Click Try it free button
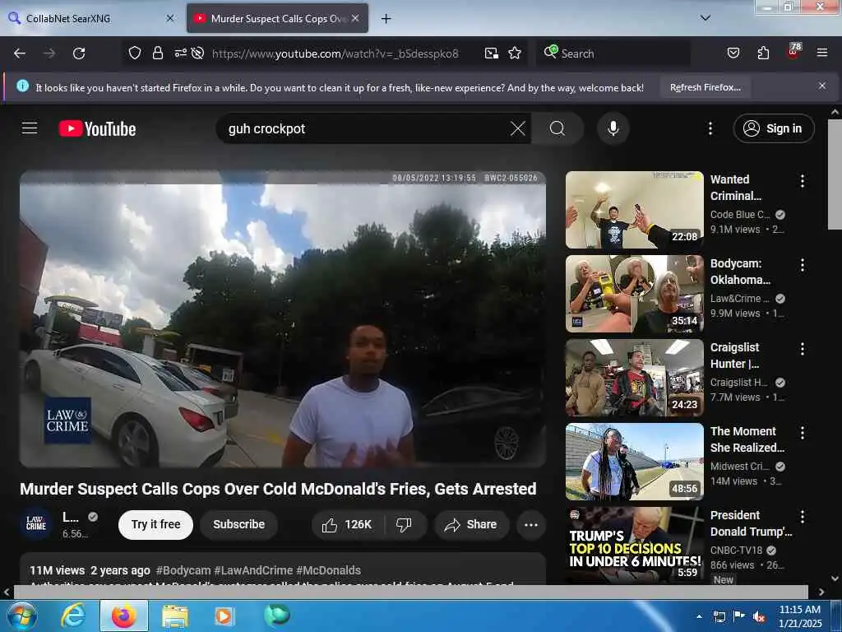 (155, 524)
